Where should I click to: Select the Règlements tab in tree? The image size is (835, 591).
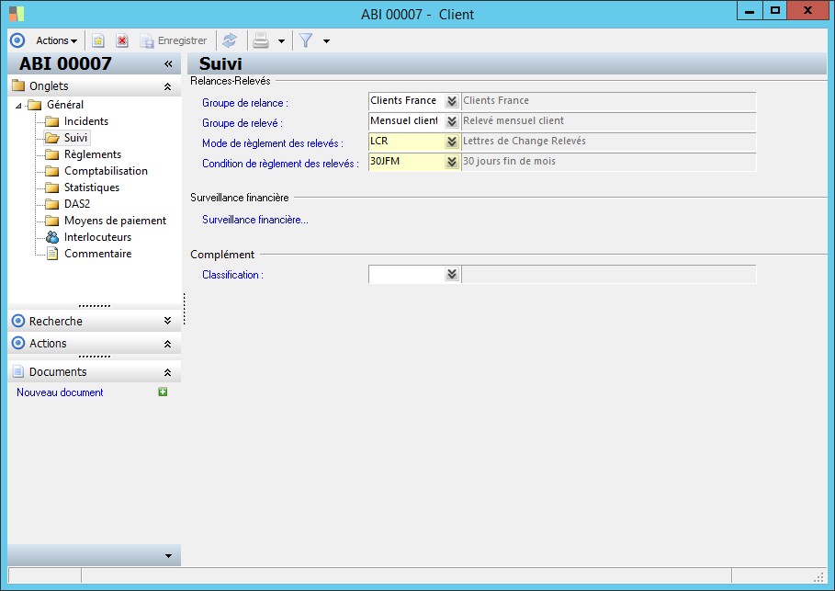[92, 154]
